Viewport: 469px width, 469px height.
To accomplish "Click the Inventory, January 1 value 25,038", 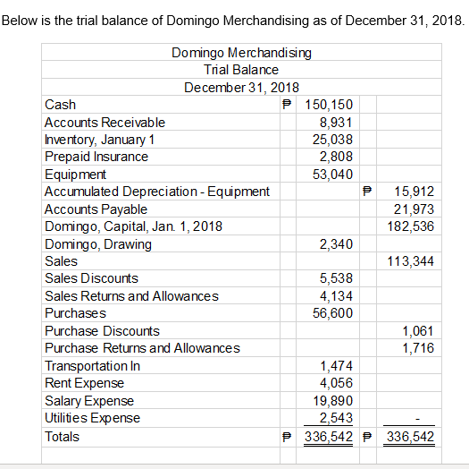I will tap(332, 140).
